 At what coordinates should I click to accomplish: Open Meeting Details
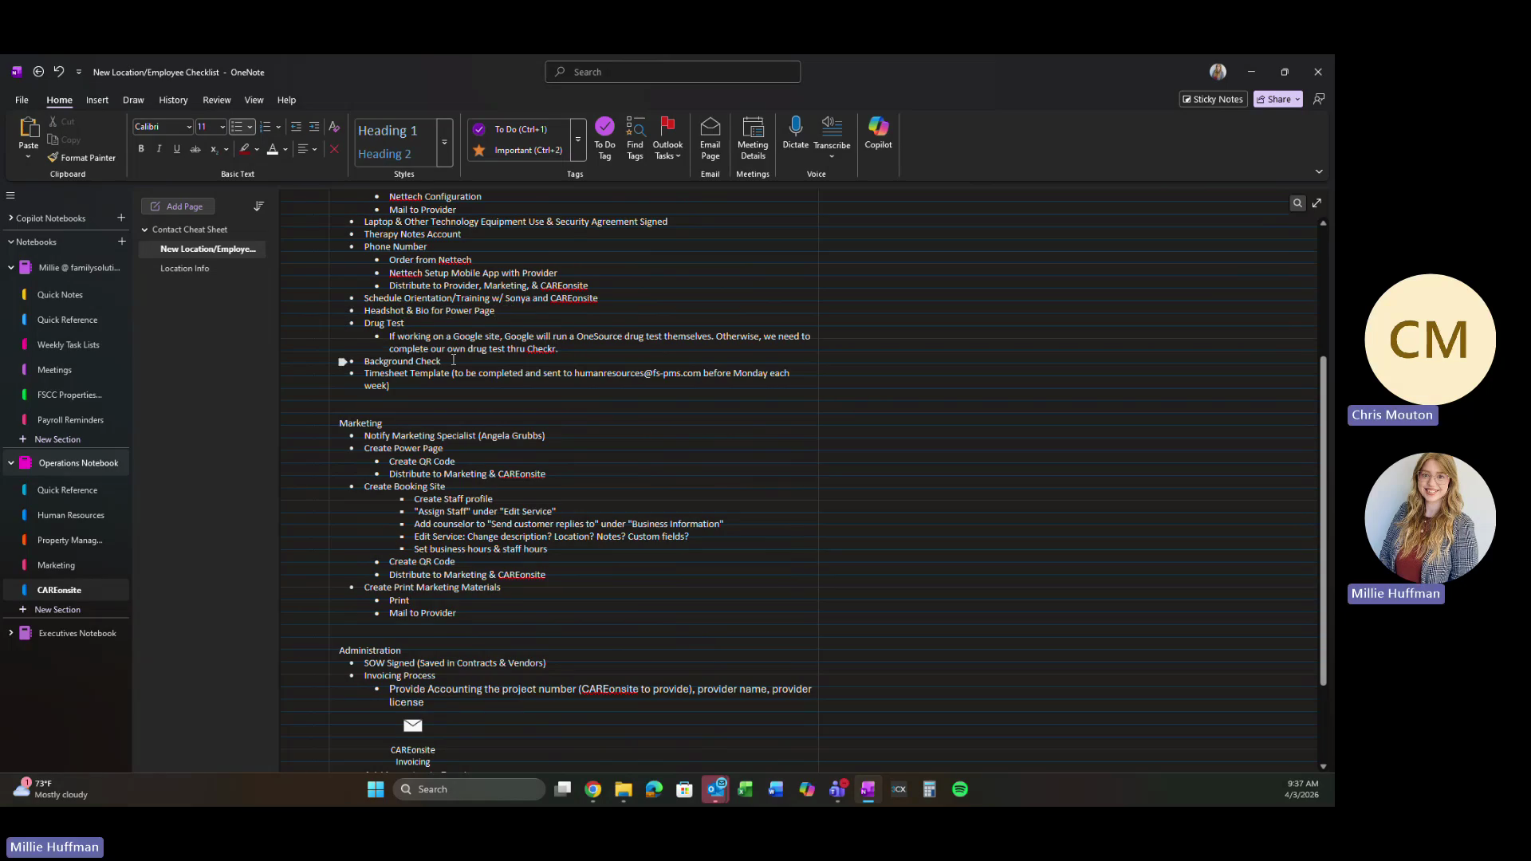tap(753, 139)
